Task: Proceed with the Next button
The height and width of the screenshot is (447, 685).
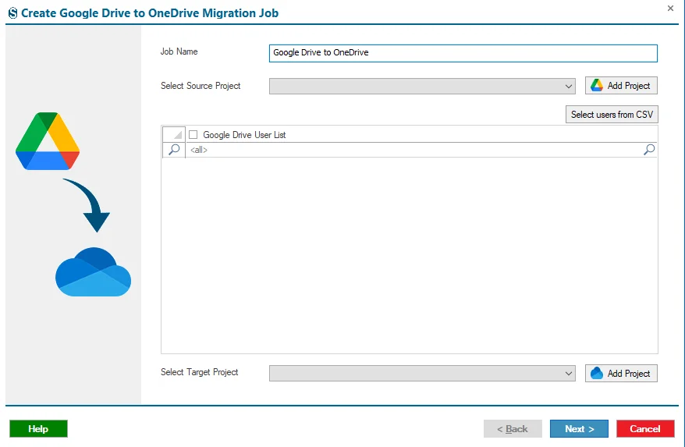Action: click(x=579, y=428)
